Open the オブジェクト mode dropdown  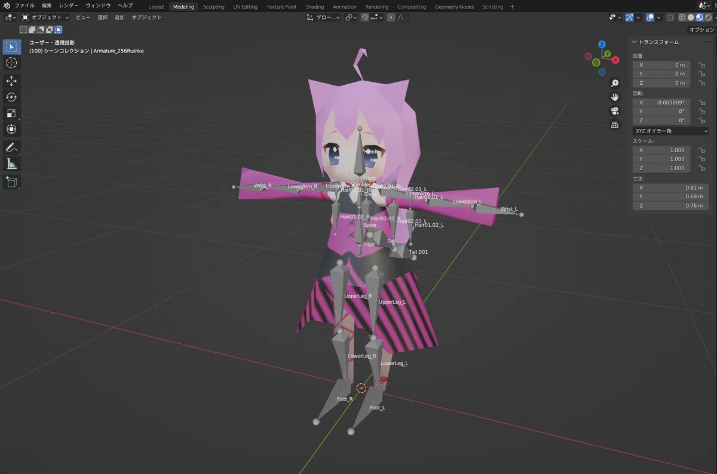coord(46,17)
